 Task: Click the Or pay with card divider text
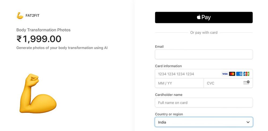coord(204,33)
